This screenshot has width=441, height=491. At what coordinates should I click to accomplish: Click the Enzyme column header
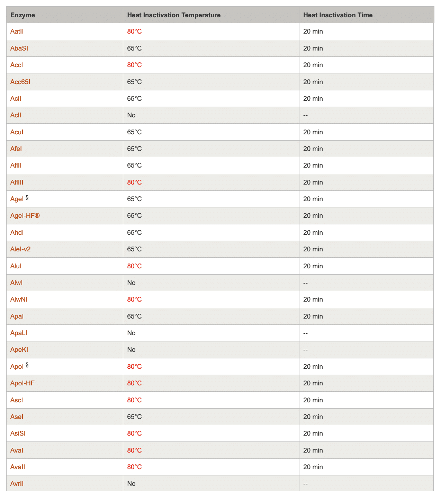22,15
